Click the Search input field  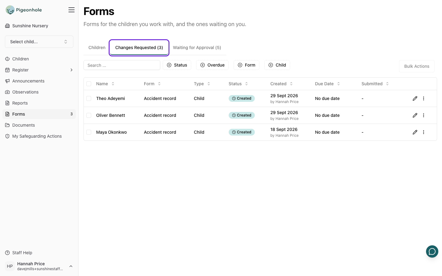click(x=122, y=65)
